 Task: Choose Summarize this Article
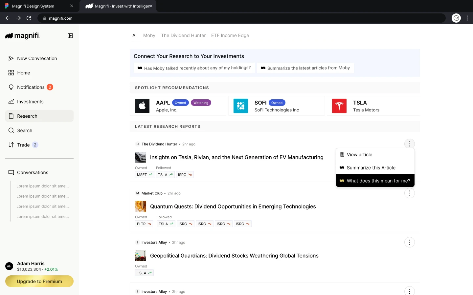[375, 167]
